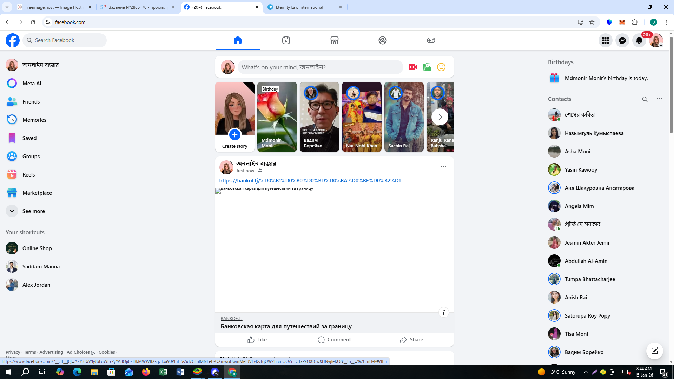The image size is (674, 379).
Task: Show next stories with arrow button
Action: [440, 117]
